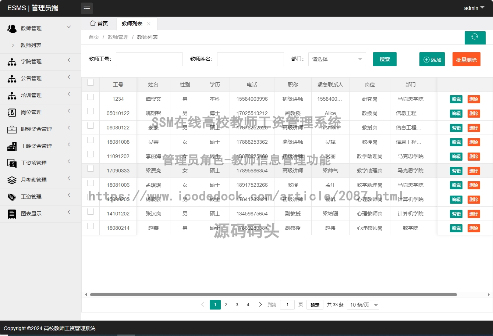The image size is (493, 336).
Task: Delete the 赵鑫 row
Action: coord(474,228)
